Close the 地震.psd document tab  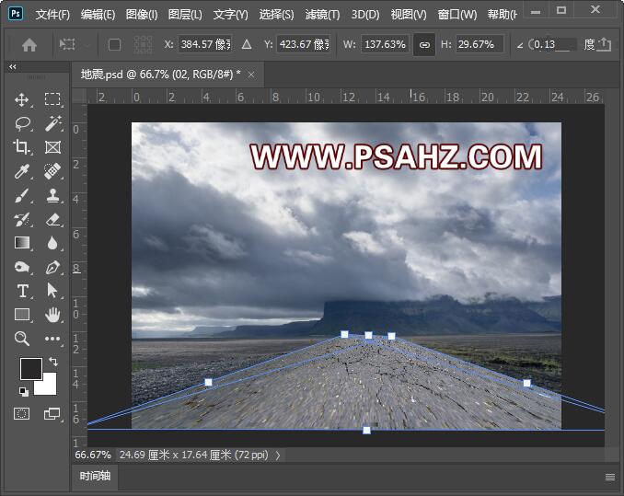tap(251, 75)
